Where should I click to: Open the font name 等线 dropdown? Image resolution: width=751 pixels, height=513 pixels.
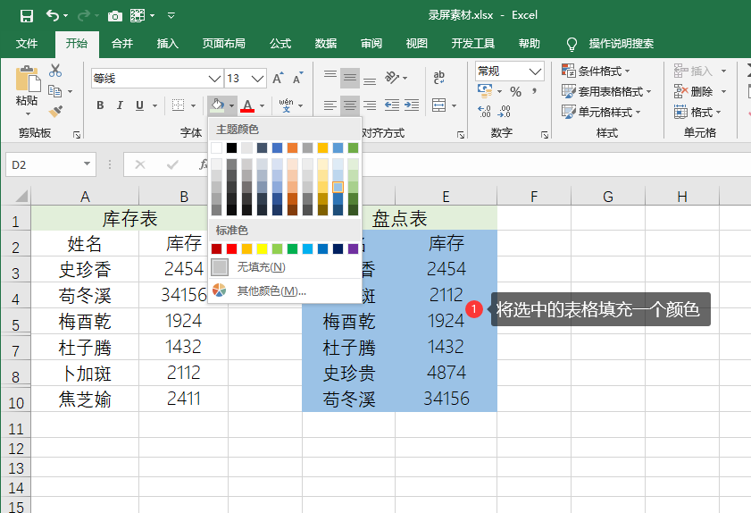[215, 78]
